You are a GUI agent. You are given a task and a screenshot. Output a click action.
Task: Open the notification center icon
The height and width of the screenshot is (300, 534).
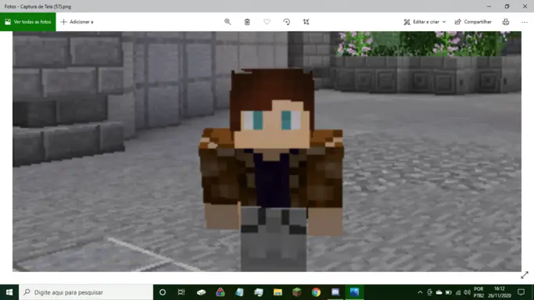(x=521, y=292)
